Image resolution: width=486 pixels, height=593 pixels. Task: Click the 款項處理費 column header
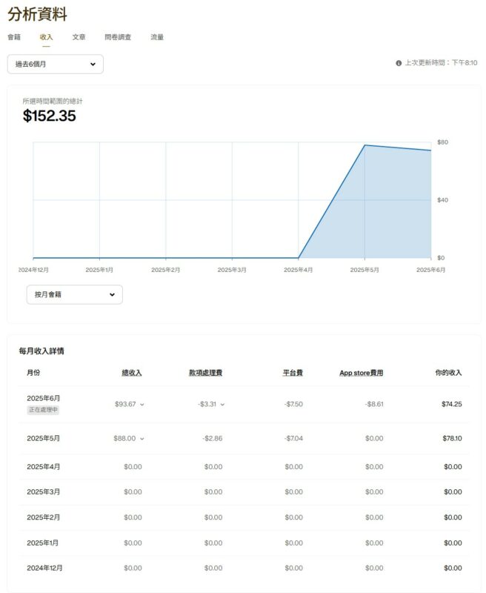205,373
